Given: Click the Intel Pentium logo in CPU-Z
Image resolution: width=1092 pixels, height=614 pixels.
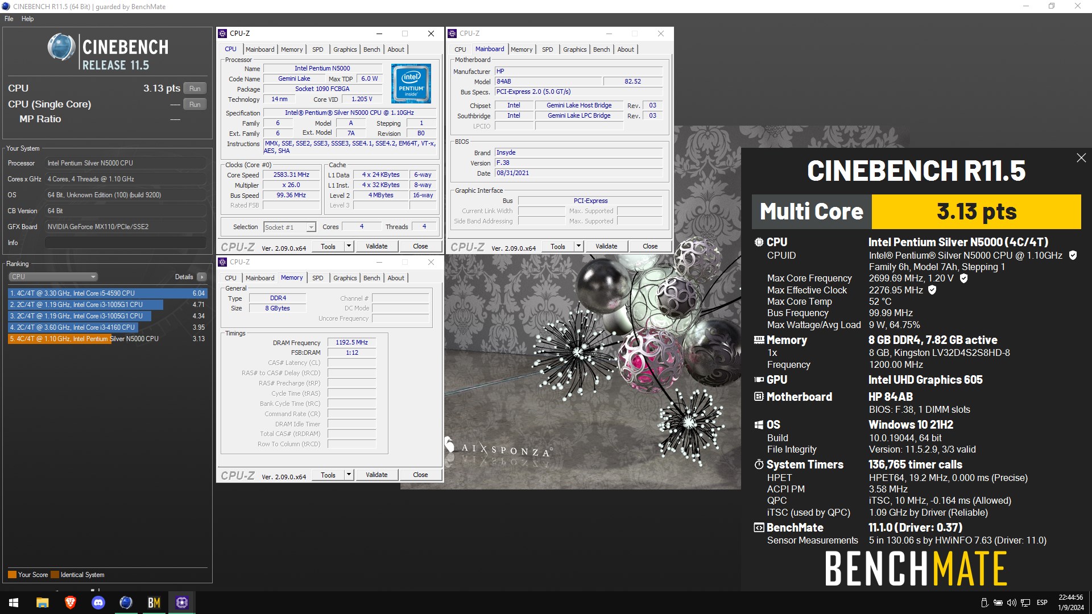Looking at the screenshot, I should coord(411,83).
